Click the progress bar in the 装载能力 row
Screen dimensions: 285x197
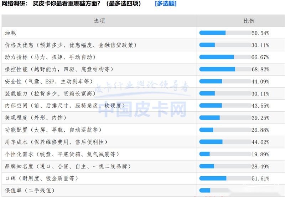pyautogui.click(x=225, y=94)
